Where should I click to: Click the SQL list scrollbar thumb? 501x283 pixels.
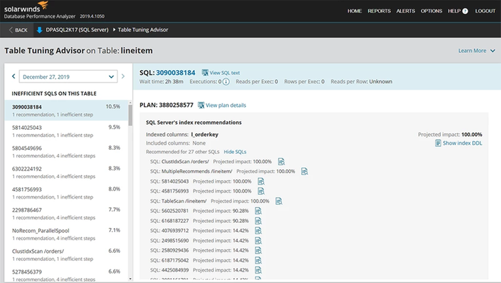pyautogui.click(x=130, y=115)
